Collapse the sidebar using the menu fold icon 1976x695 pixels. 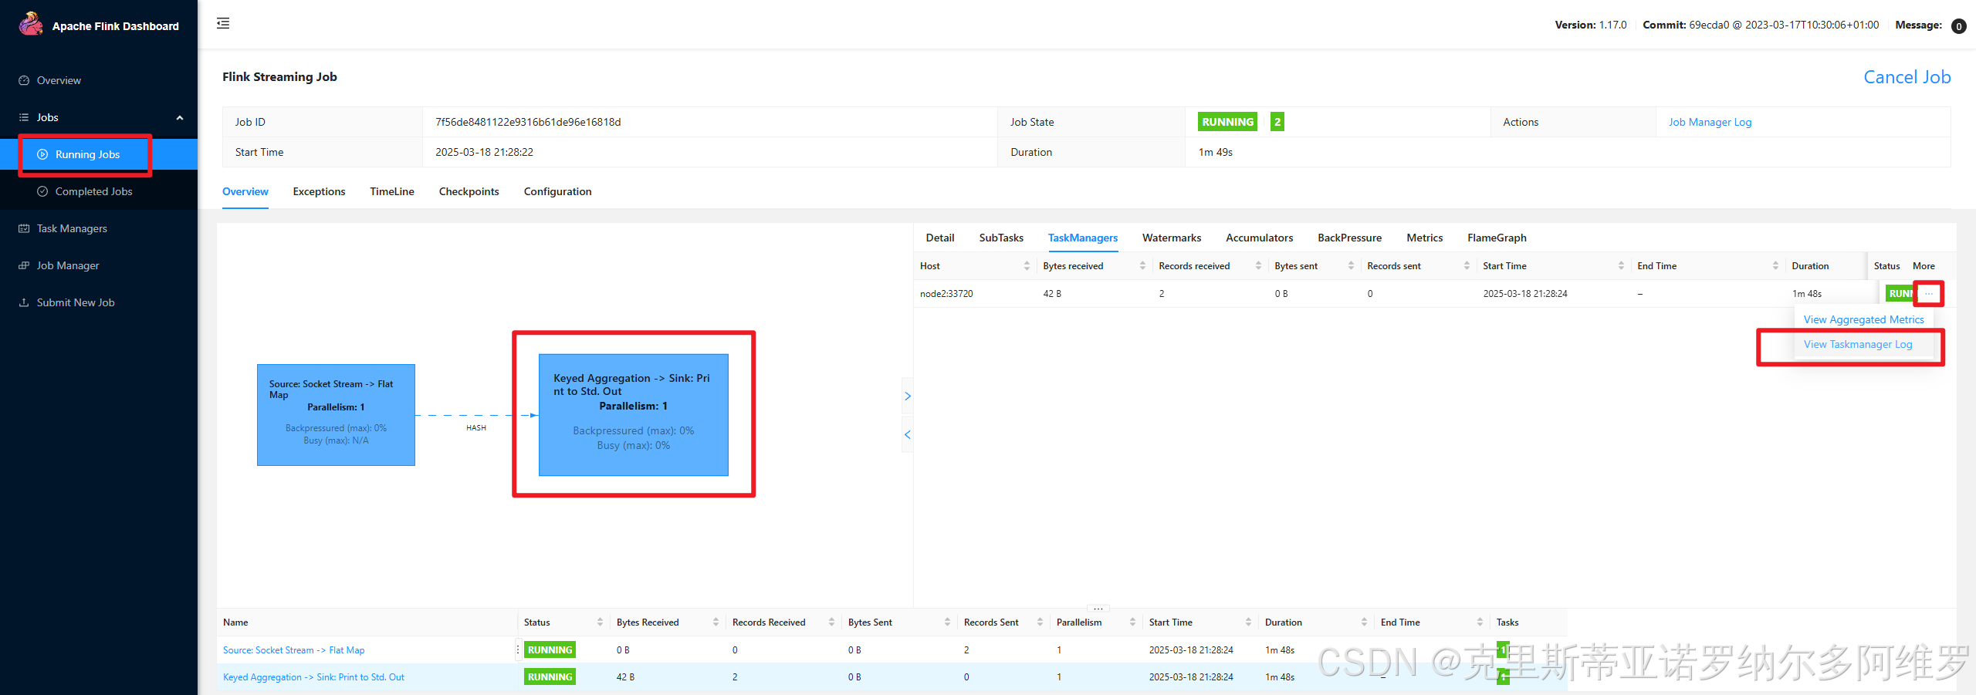tap(223, 23)
